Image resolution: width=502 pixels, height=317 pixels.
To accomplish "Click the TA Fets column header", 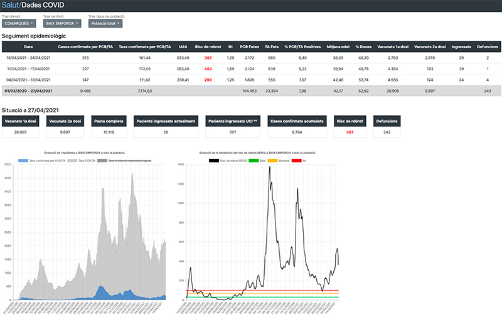I will [272, 46].
